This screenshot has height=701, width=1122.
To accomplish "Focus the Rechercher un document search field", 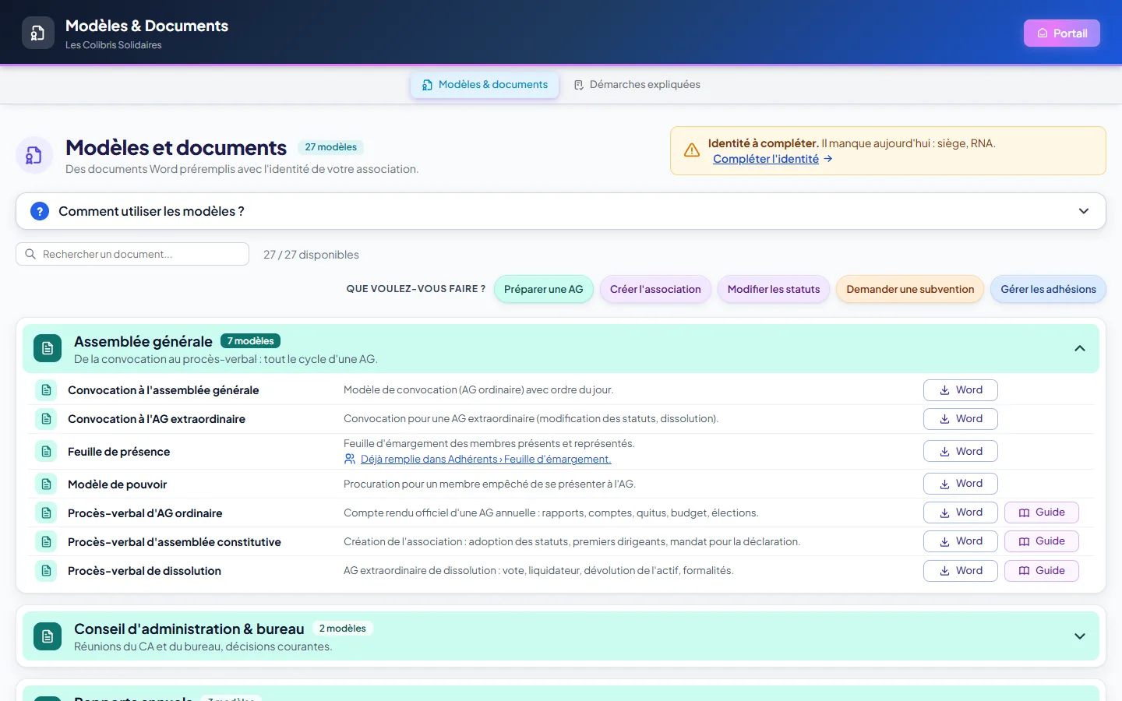I will coord(132,254).
